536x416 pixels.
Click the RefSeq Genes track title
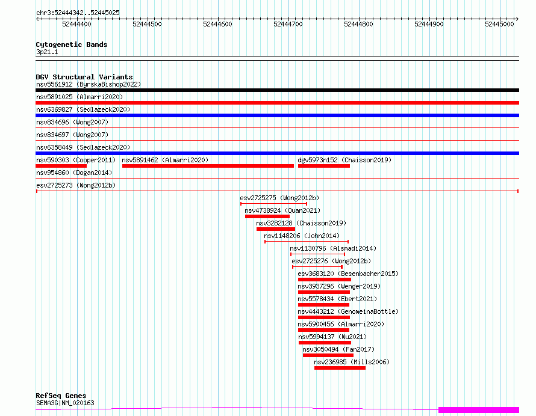(61, 396)
